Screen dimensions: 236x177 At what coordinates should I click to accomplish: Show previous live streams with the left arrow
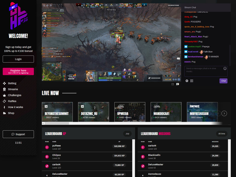(x=218, y=113)
